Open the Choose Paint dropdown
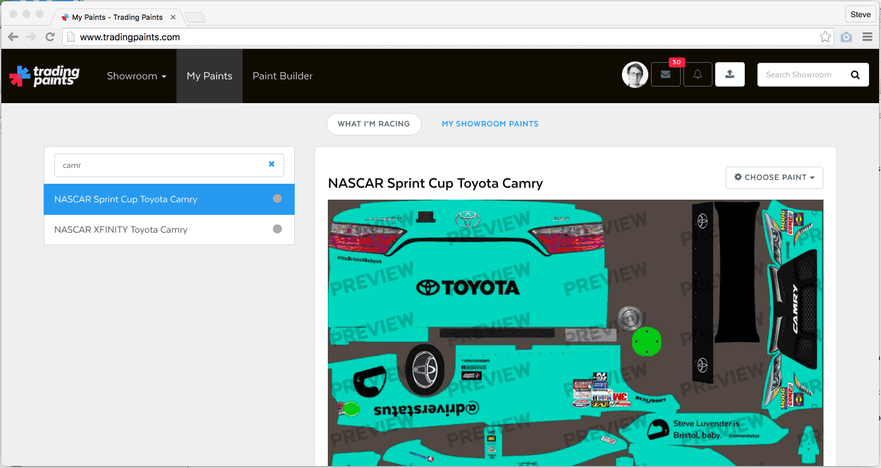This screenshot has width=881, height=468. point(774,177)
